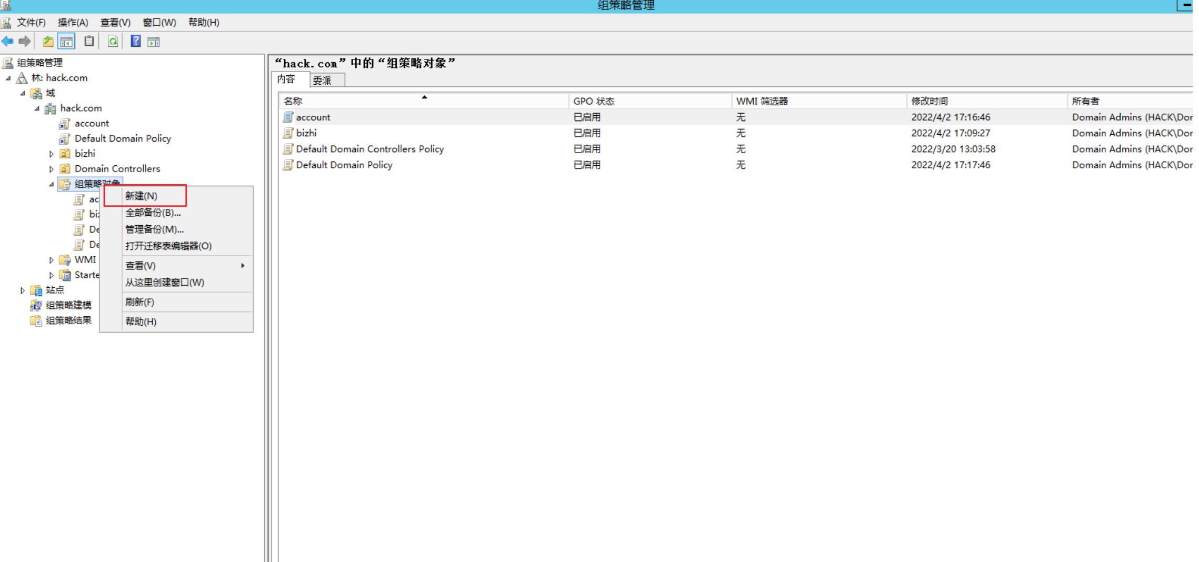Switch to the 委派 tab
1199x562 pixels.
(326, 80)
